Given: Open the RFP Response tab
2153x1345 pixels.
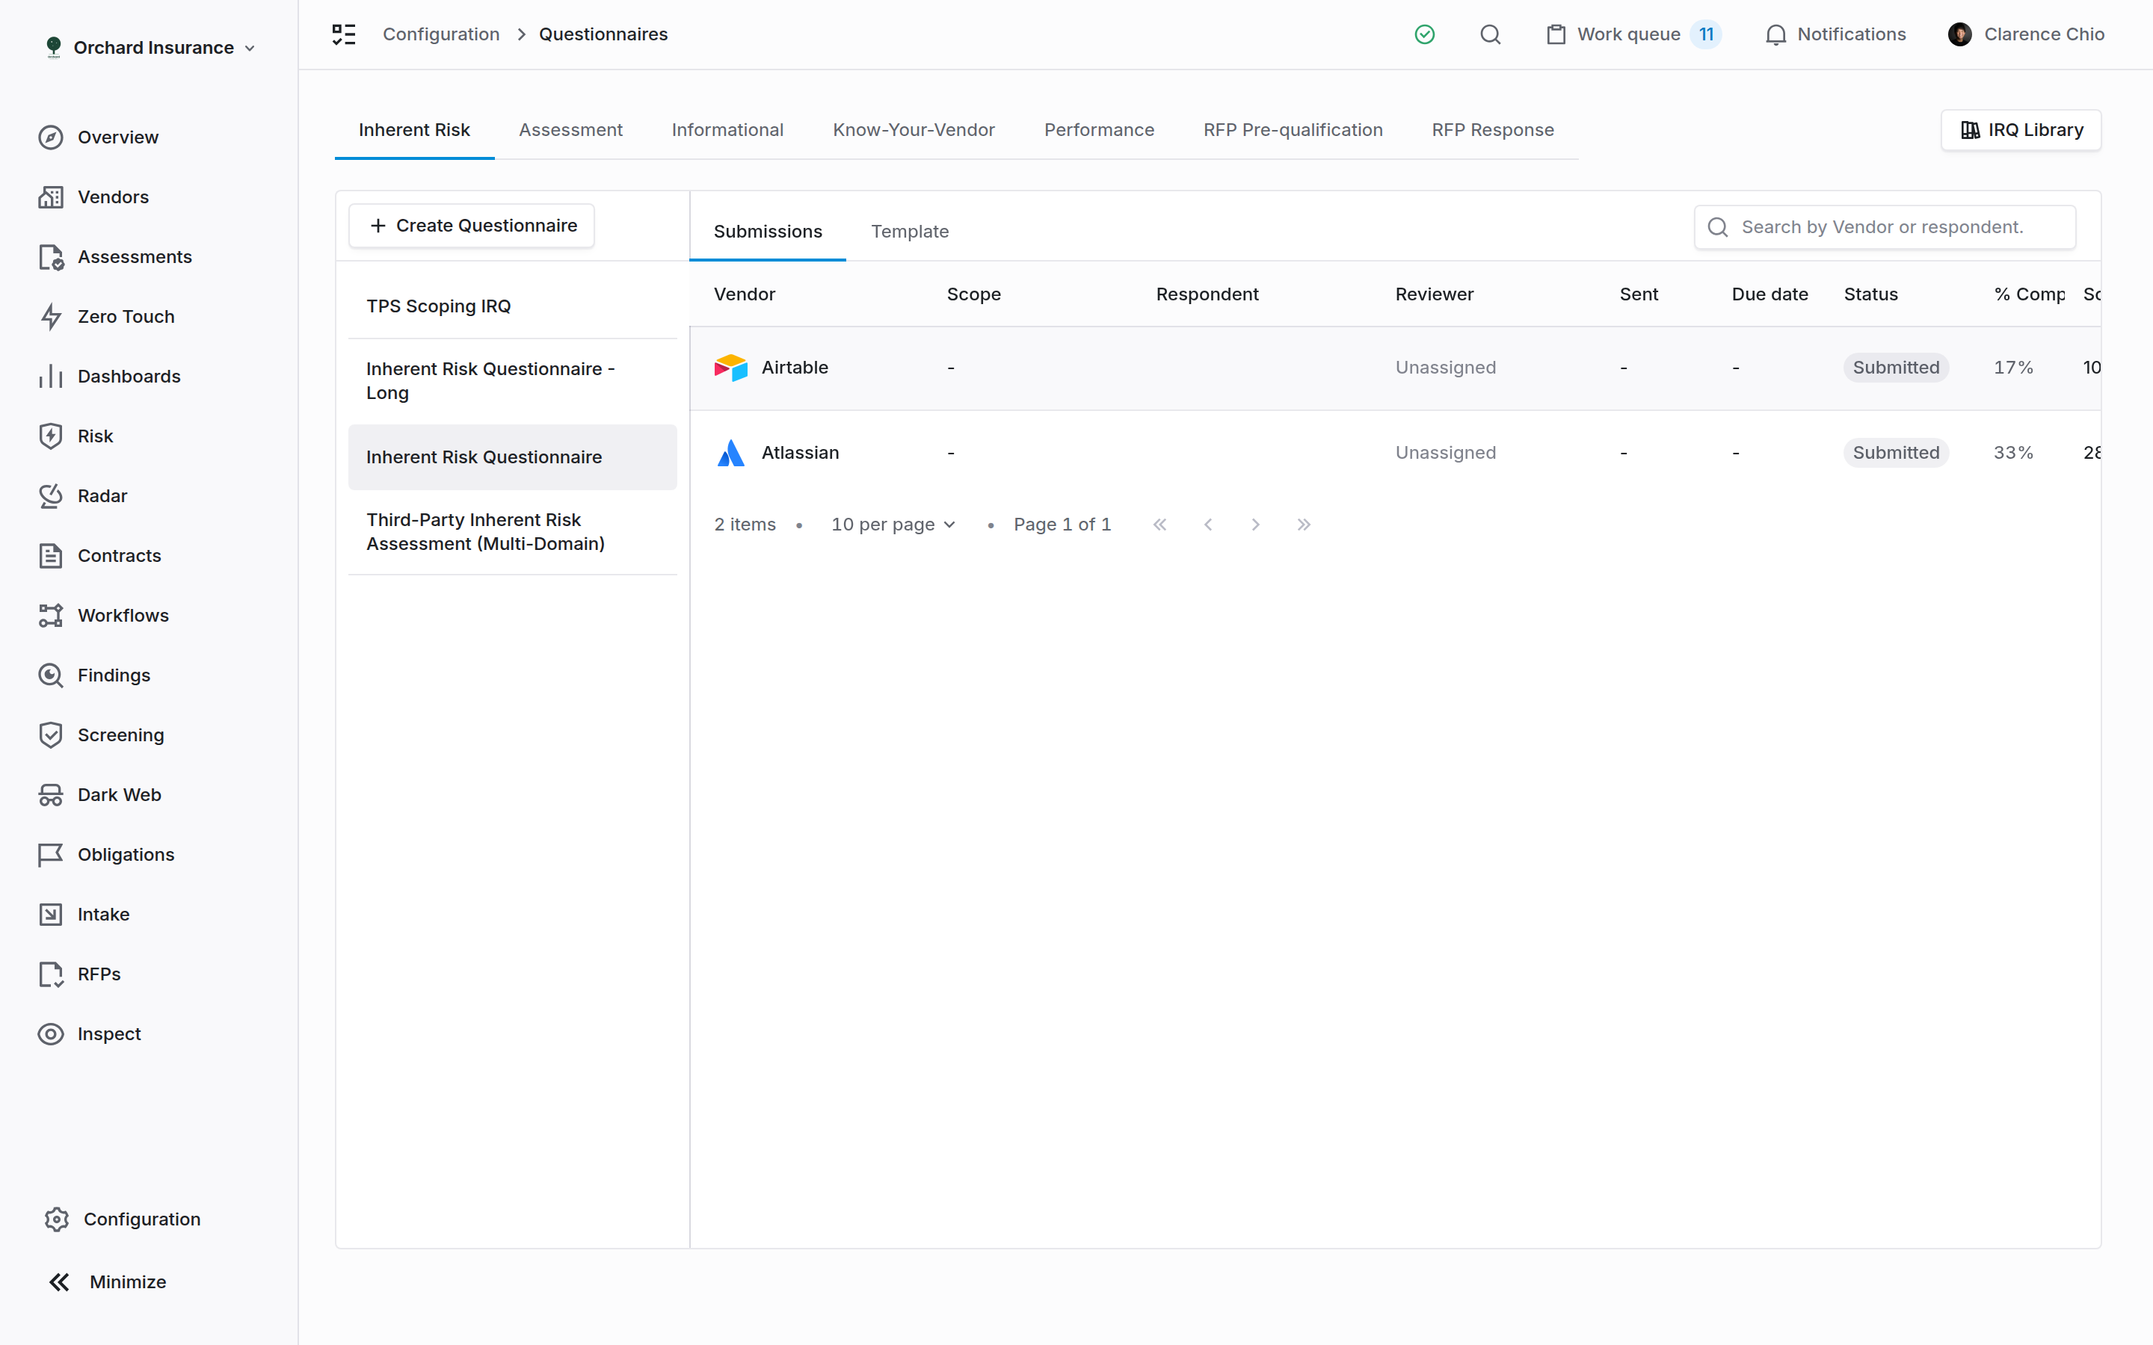Looking at the screenshot, I should 1493,130.
